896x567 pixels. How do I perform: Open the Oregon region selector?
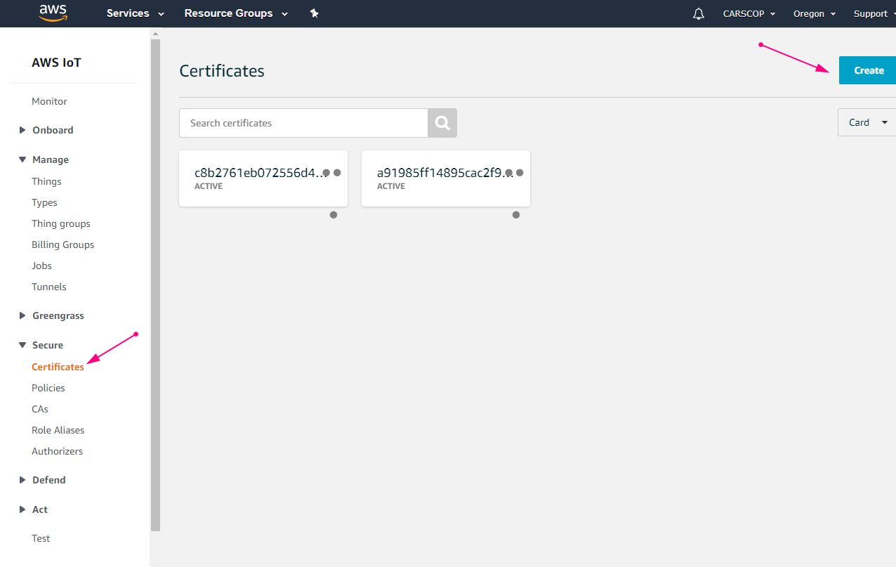[x=815, y=14]
